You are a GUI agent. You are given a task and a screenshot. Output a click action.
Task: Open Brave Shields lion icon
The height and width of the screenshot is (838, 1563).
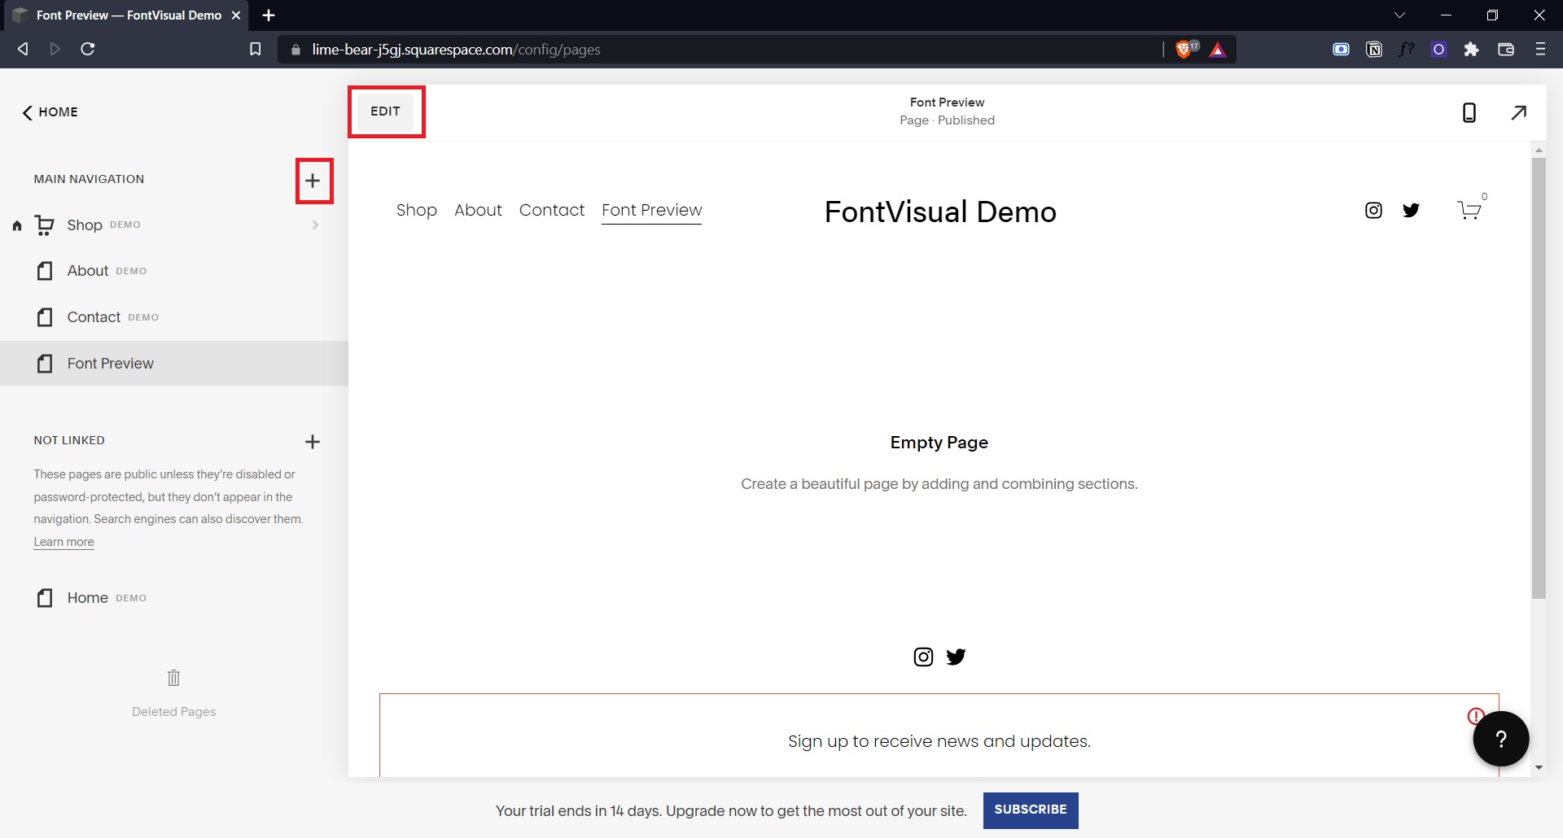(1184, 50)
